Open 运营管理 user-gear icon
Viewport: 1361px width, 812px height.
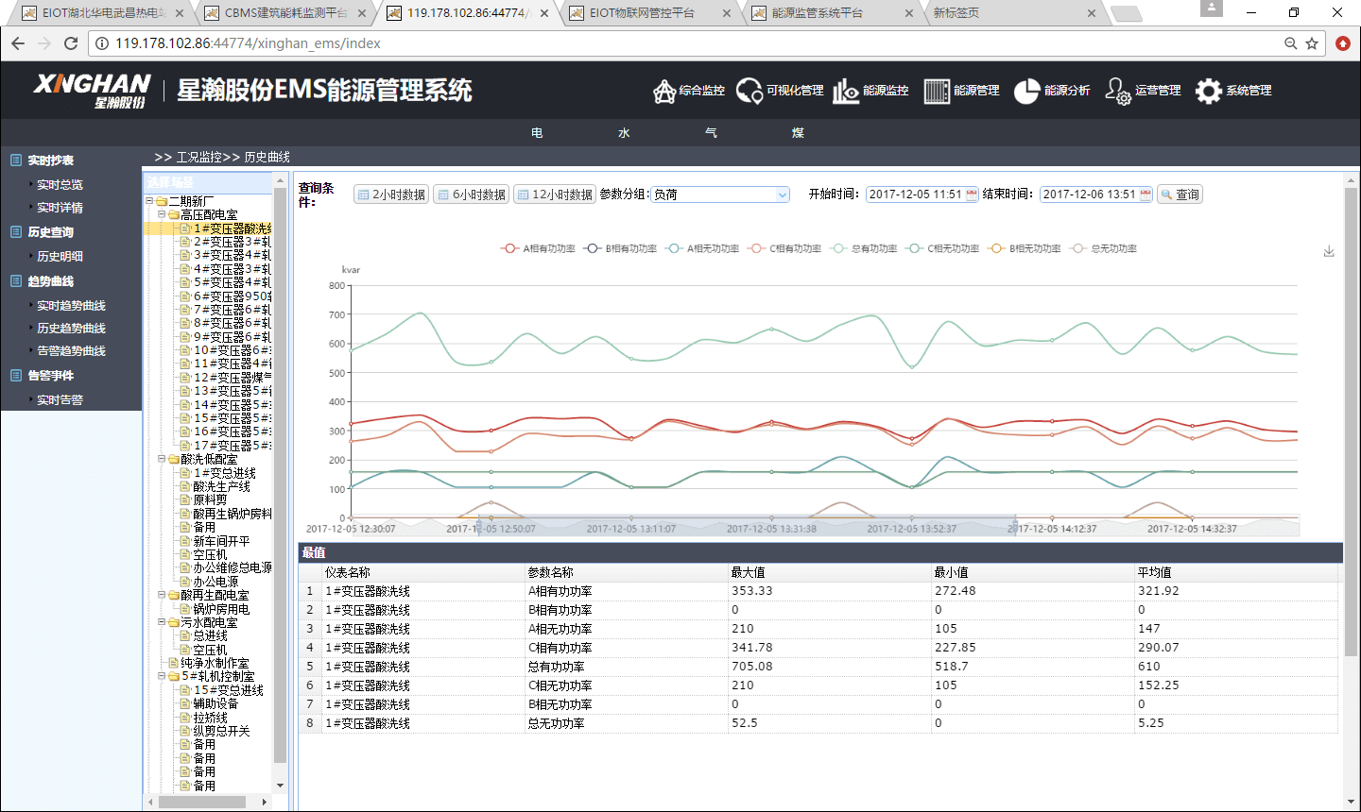click(x=1118, y=91)
